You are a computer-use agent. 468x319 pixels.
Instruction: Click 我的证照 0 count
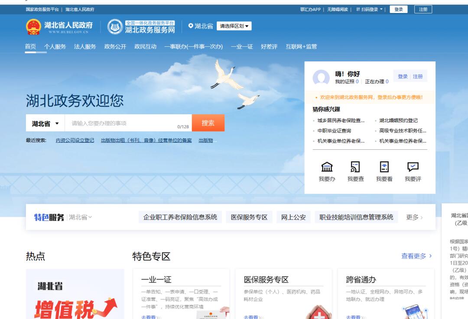coord(347,81)
